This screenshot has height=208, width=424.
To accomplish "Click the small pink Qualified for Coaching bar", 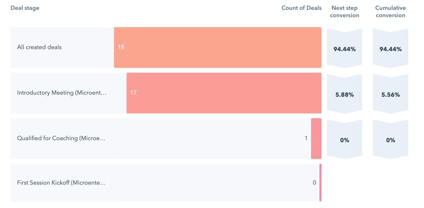I will [316, 138].
